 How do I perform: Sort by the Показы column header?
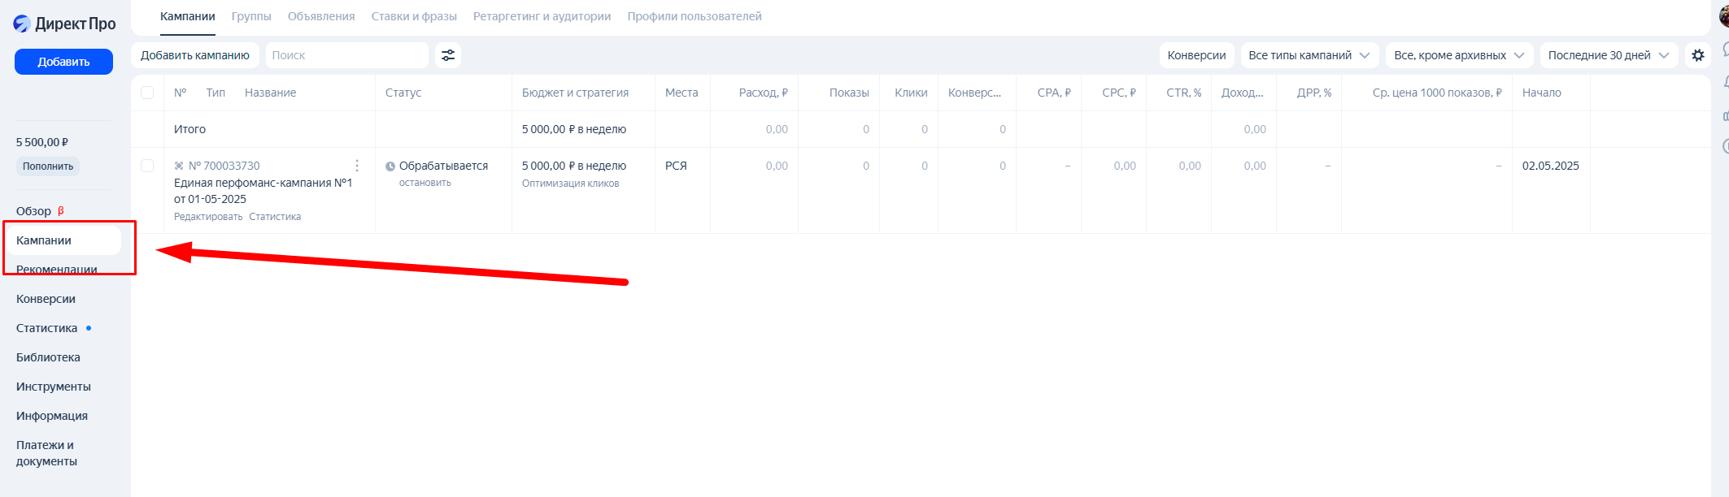[x=849, y=93]
